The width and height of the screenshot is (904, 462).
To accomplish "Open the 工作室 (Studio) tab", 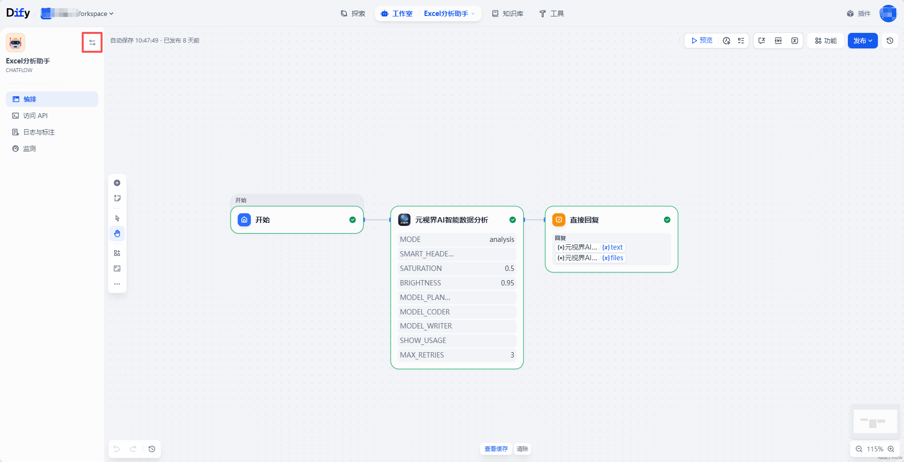I will point(397,14).
